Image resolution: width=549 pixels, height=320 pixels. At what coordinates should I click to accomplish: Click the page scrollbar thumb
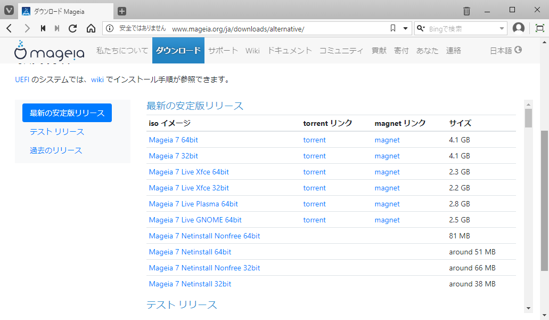pyautogui.click(x=544, y=201)
